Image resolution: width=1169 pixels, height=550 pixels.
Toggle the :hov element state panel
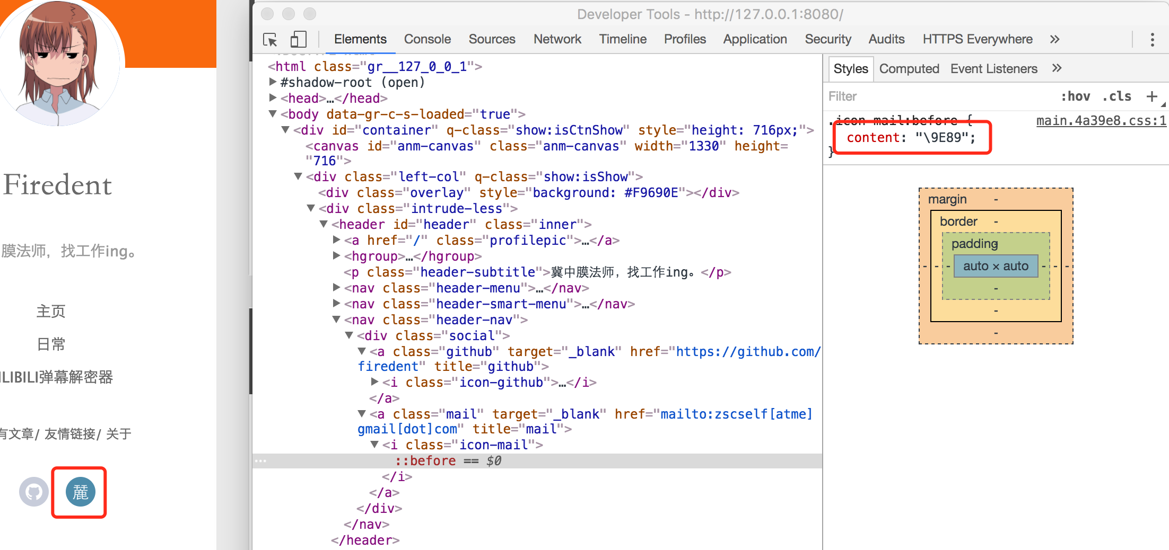click(1075, 96)
